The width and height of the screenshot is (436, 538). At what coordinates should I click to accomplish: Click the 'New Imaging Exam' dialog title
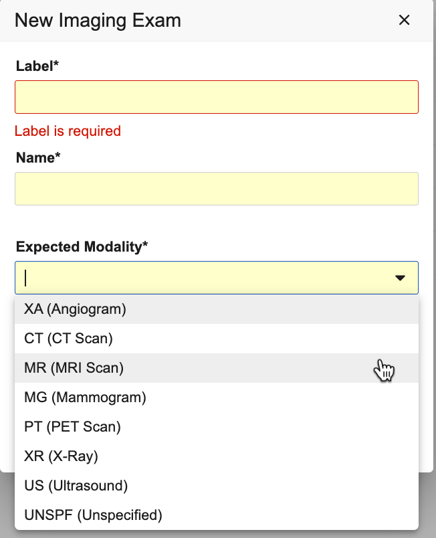(98, 20)
